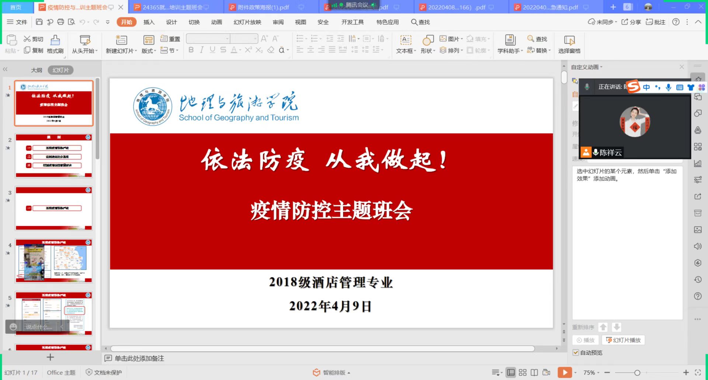Click the 幻灯片播放 button in animation pane
Screen dimensions: 708x380
pyautogui.click(x=623, y=340)
